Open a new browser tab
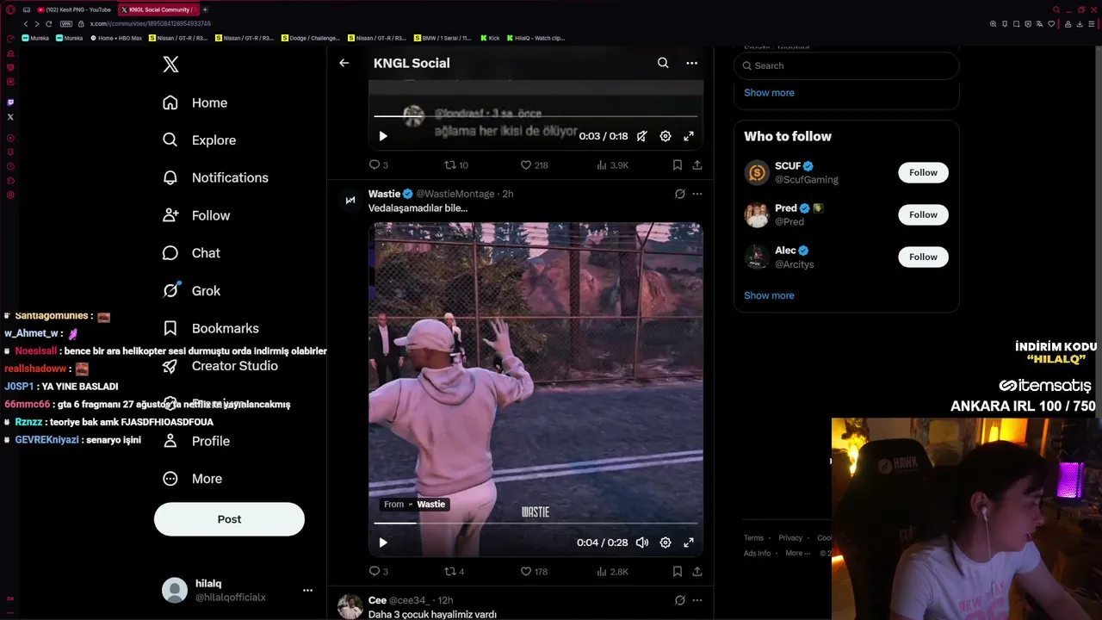Screen dimensions: 1102x620 point(205,9)
